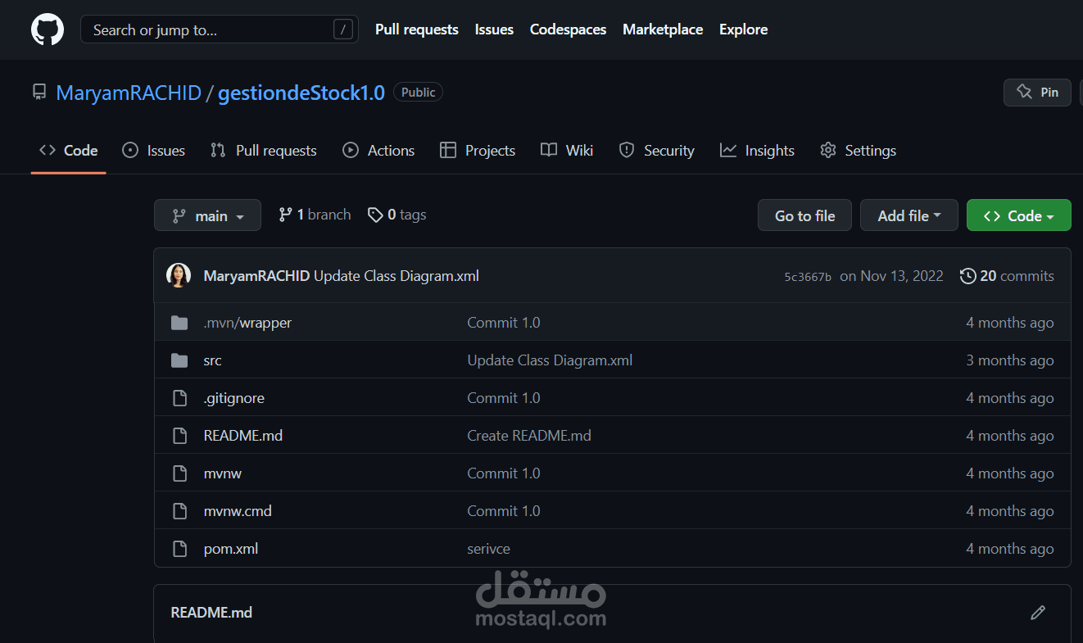This screenshot has width=1083, height=643.
Task: Click README.md heading in the readme panel
Action: (211, 612)
